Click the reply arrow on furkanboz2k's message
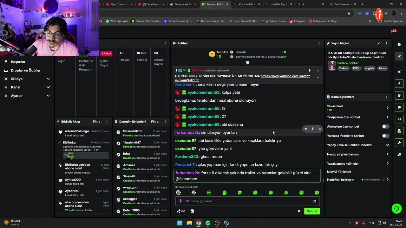 pyautogui.click(x=306, y=129)
